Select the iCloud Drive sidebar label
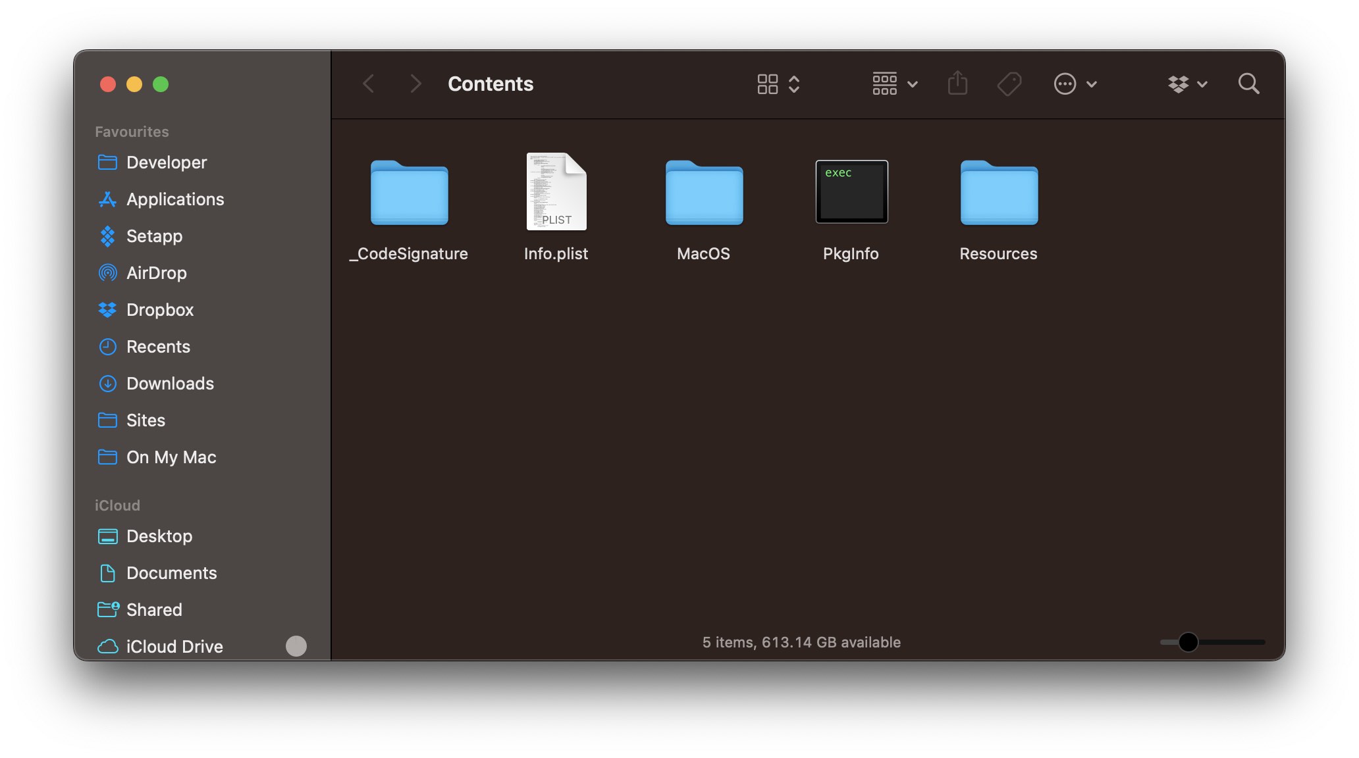 pyautogui.click(x=174, y=646)
